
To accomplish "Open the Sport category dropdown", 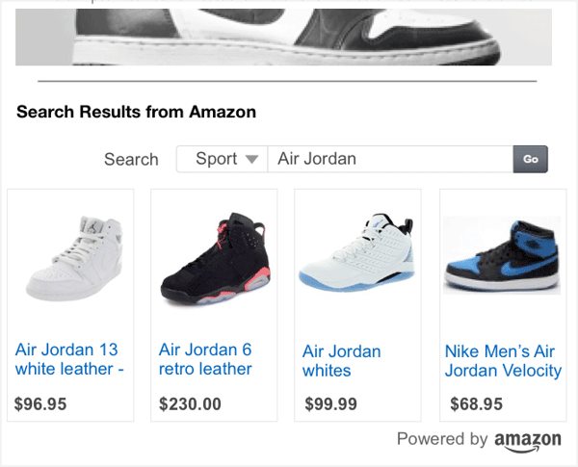I will coord(221,159).
